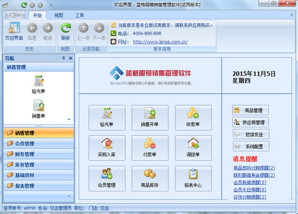298x214 pixels.
Task: Click the 销售管理 header above navigation list
Action: (x=39, y=67)
